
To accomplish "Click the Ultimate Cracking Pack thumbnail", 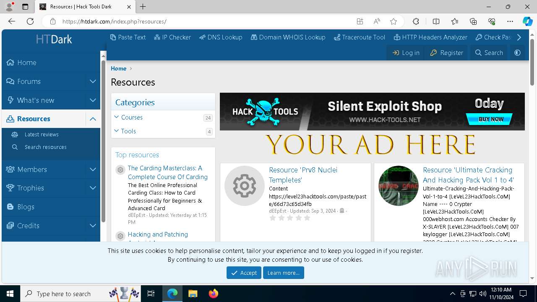I will (399, 186).
